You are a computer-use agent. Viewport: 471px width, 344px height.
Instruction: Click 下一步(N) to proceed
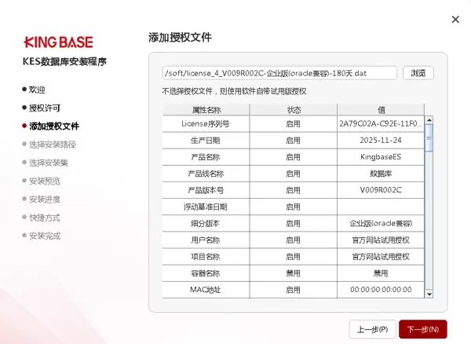point(423,328)
